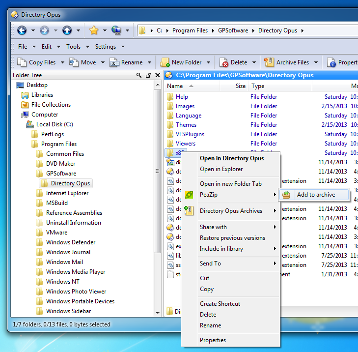Viewport: 358px width, 352px height.
Task: Click the Up one level arrow icon
Action: [67, 30]
